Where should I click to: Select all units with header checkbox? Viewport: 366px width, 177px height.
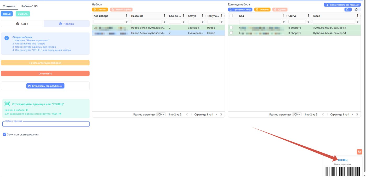click(x=231, y=16)
